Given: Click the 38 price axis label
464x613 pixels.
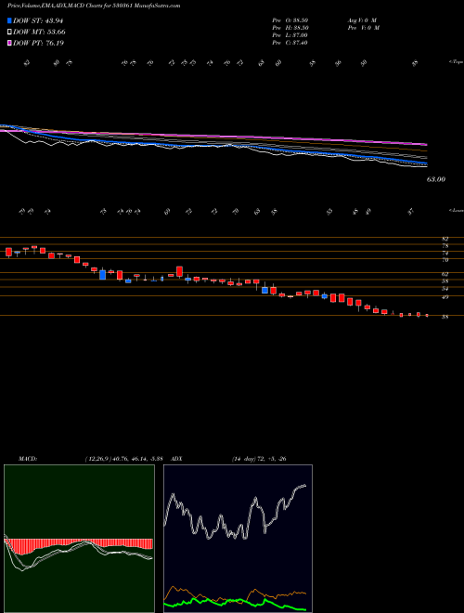Looking at the screenshot, I should [445, 318].
